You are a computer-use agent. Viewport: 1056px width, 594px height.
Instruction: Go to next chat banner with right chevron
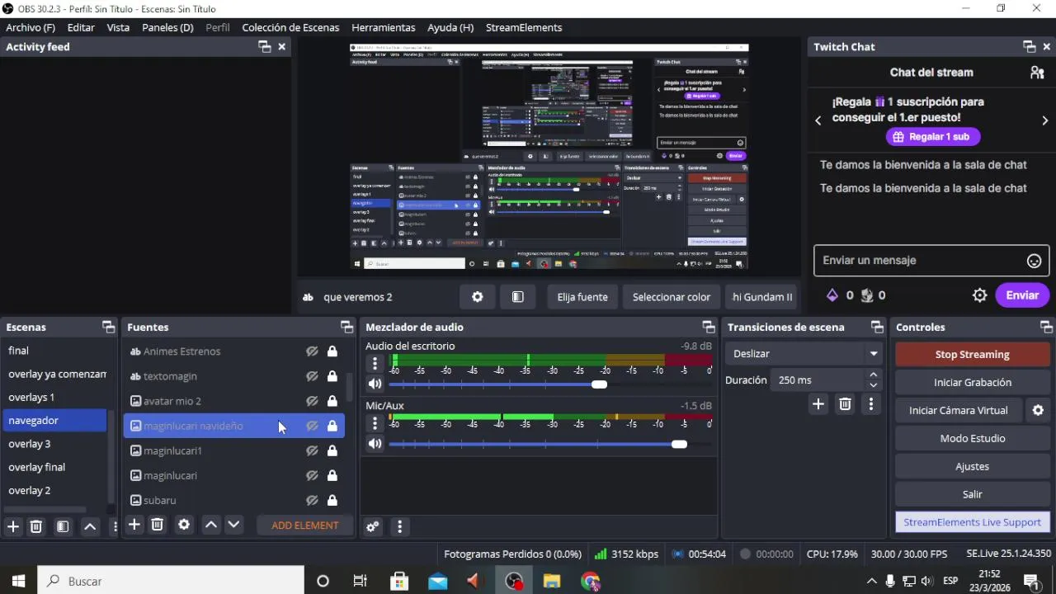tap(1044, 120)
